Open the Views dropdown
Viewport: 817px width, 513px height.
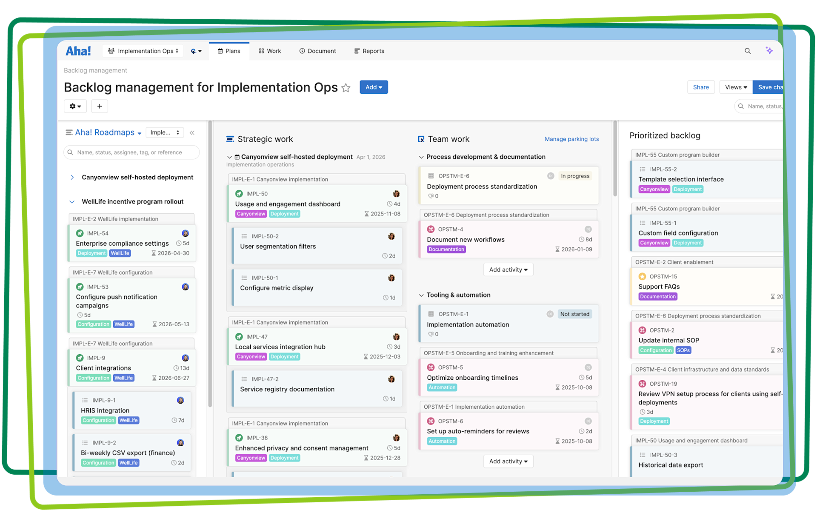click(x=736, y=87)
